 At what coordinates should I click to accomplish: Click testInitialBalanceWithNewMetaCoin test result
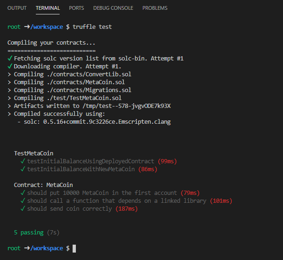[x=81, y=169]
